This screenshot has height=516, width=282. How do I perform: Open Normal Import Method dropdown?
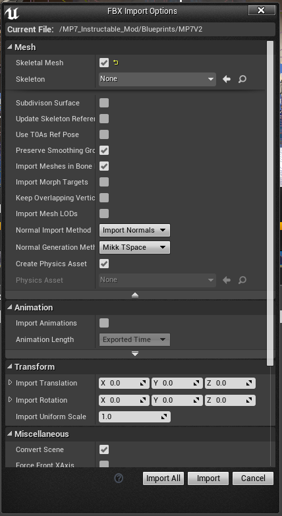coord(134,231)
